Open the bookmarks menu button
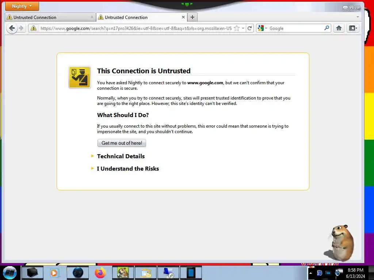Image resolution: width=374 pixels, height=280 pixels. 353,28
